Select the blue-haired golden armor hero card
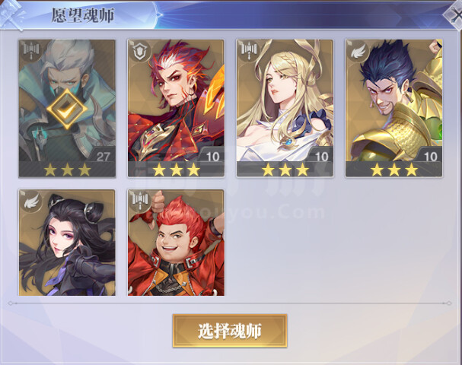The height and width of the screenshot is (365, 462). point(394,108)
